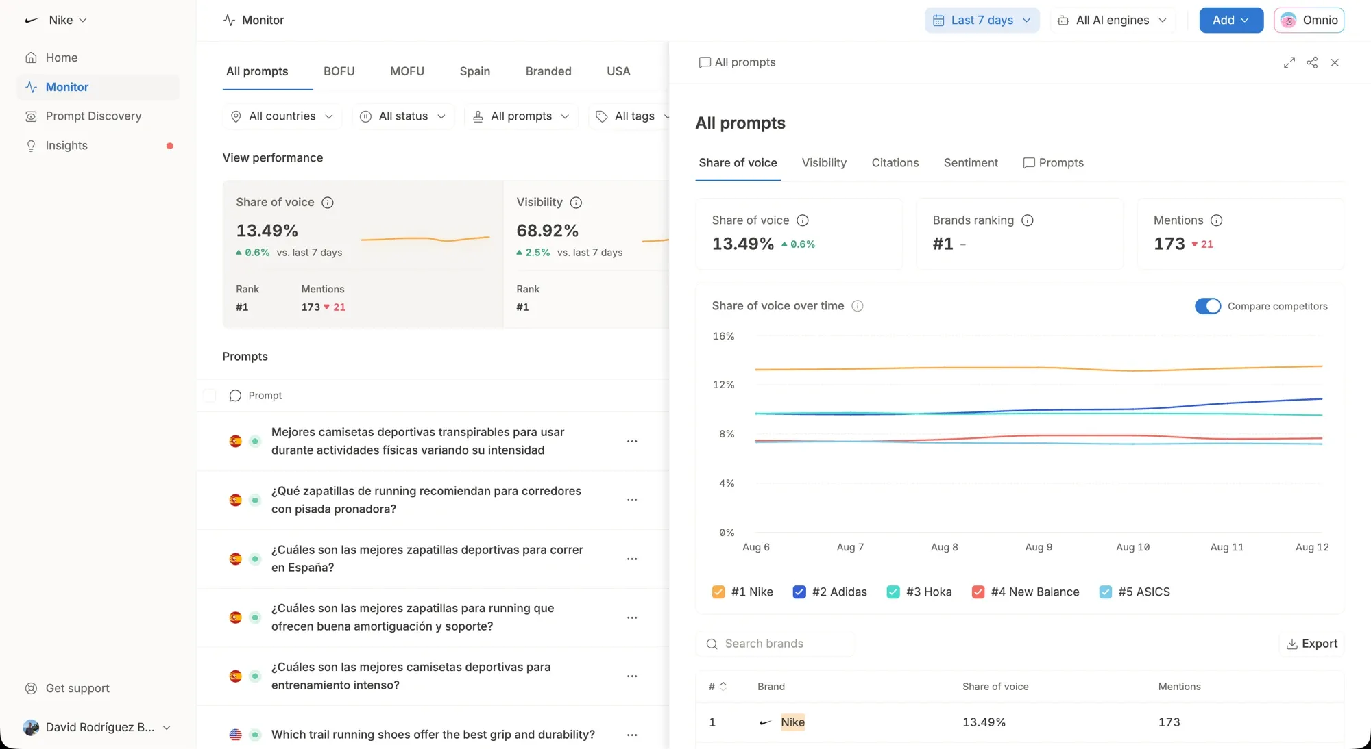
Task: Open the Citations tab in panel
Action: click(x=895, y=163)
